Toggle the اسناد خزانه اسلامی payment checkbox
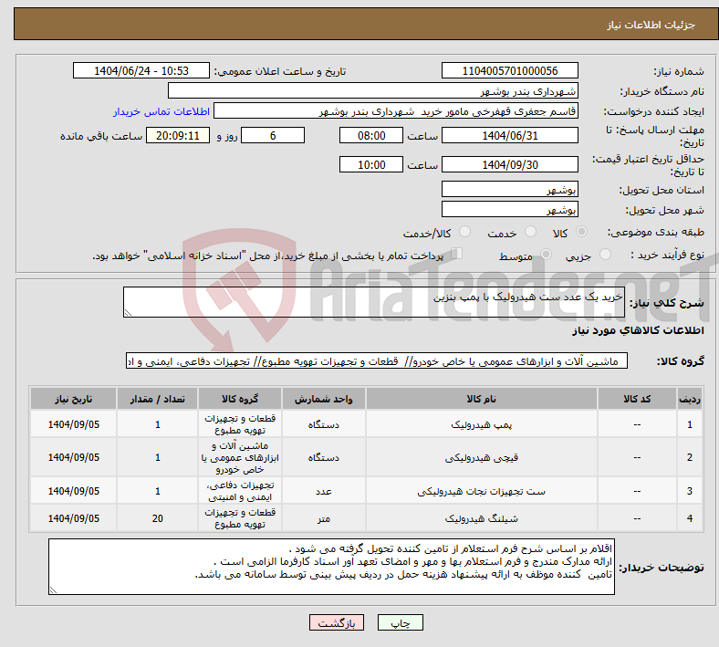719x647 pixels. point(457,254)
